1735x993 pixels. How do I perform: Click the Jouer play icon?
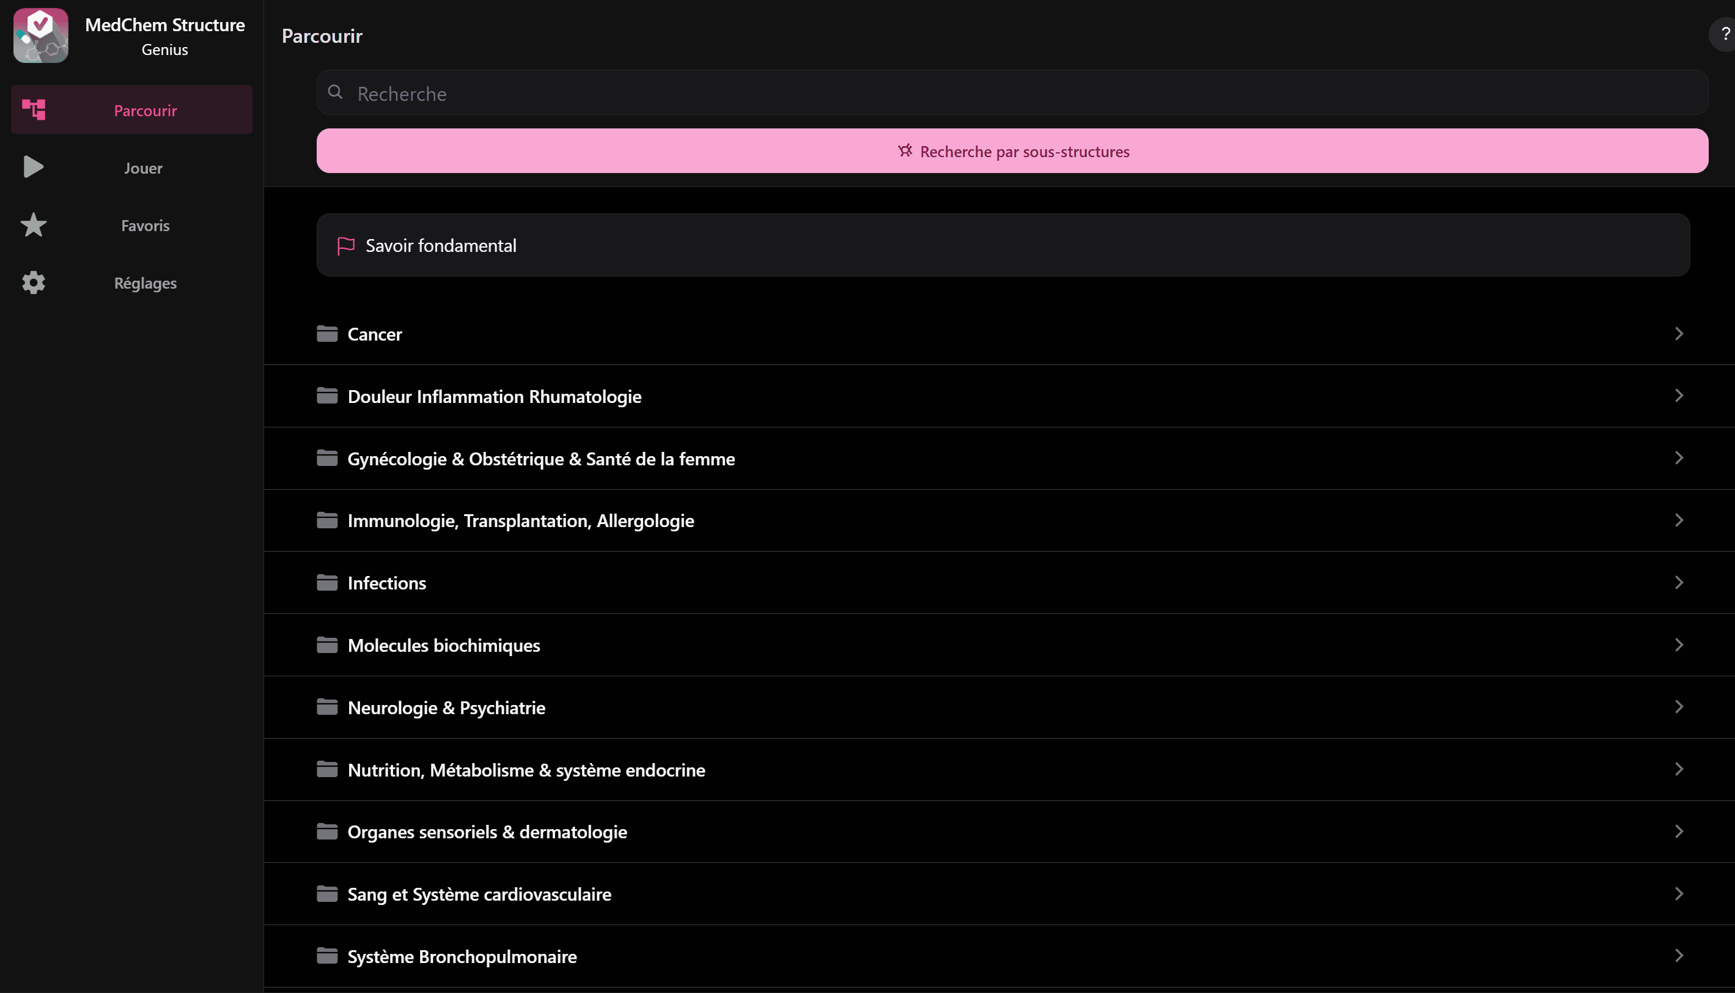[34, 167]
